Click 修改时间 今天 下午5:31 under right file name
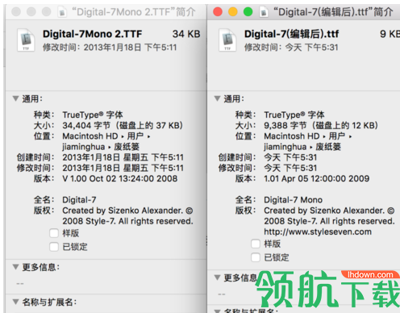Viewport: 400px width, 313px height. [291, 48]
